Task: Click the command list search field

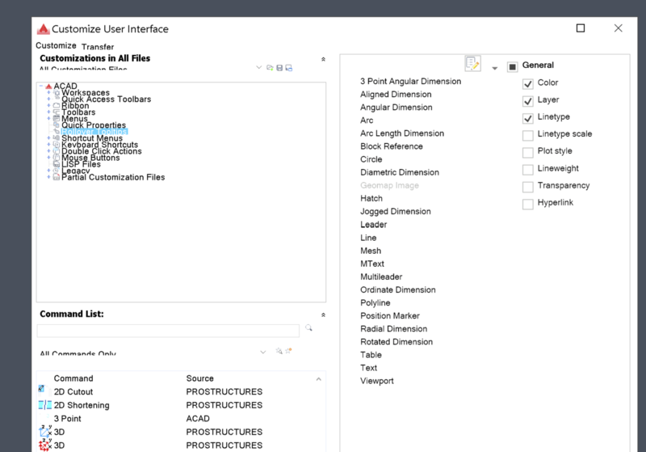Action: [x=168, y=331]
